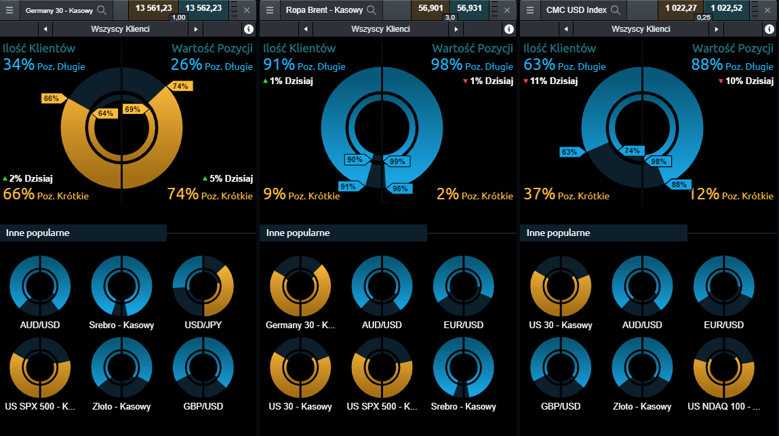Open the hamburger menu in Germany 30 panel
This screenshot has height=436, width=779.
point(9,10)
